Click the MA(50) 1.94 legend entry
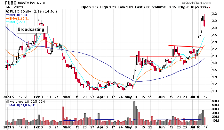The height and width of the screenshot is (130, 224). (x=16, y=15)
